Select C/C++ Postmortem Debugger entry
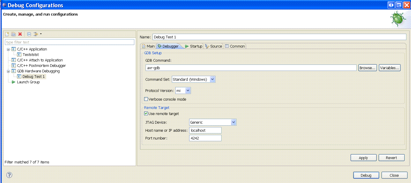This screenshot has height=183, width=411. tap(41, 66)
